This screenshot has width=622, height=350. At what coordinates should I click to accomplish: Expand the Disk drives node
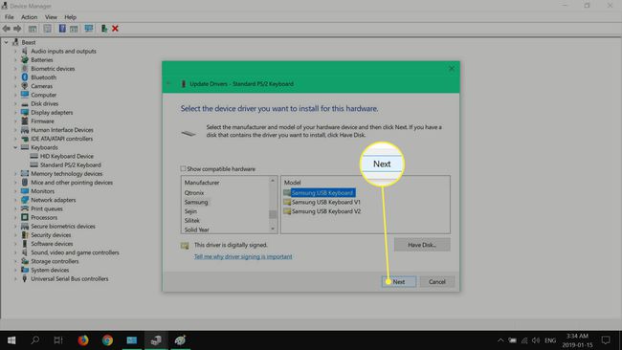(x=15, y=103)
